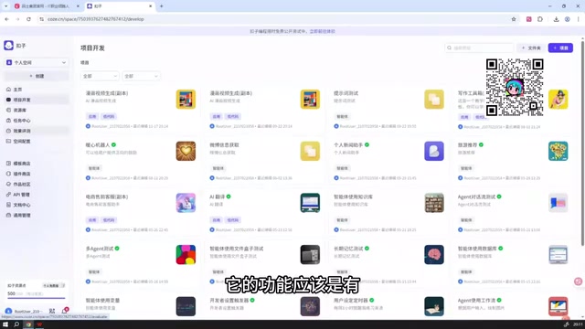Open a new browser tab

click(162, 6)
